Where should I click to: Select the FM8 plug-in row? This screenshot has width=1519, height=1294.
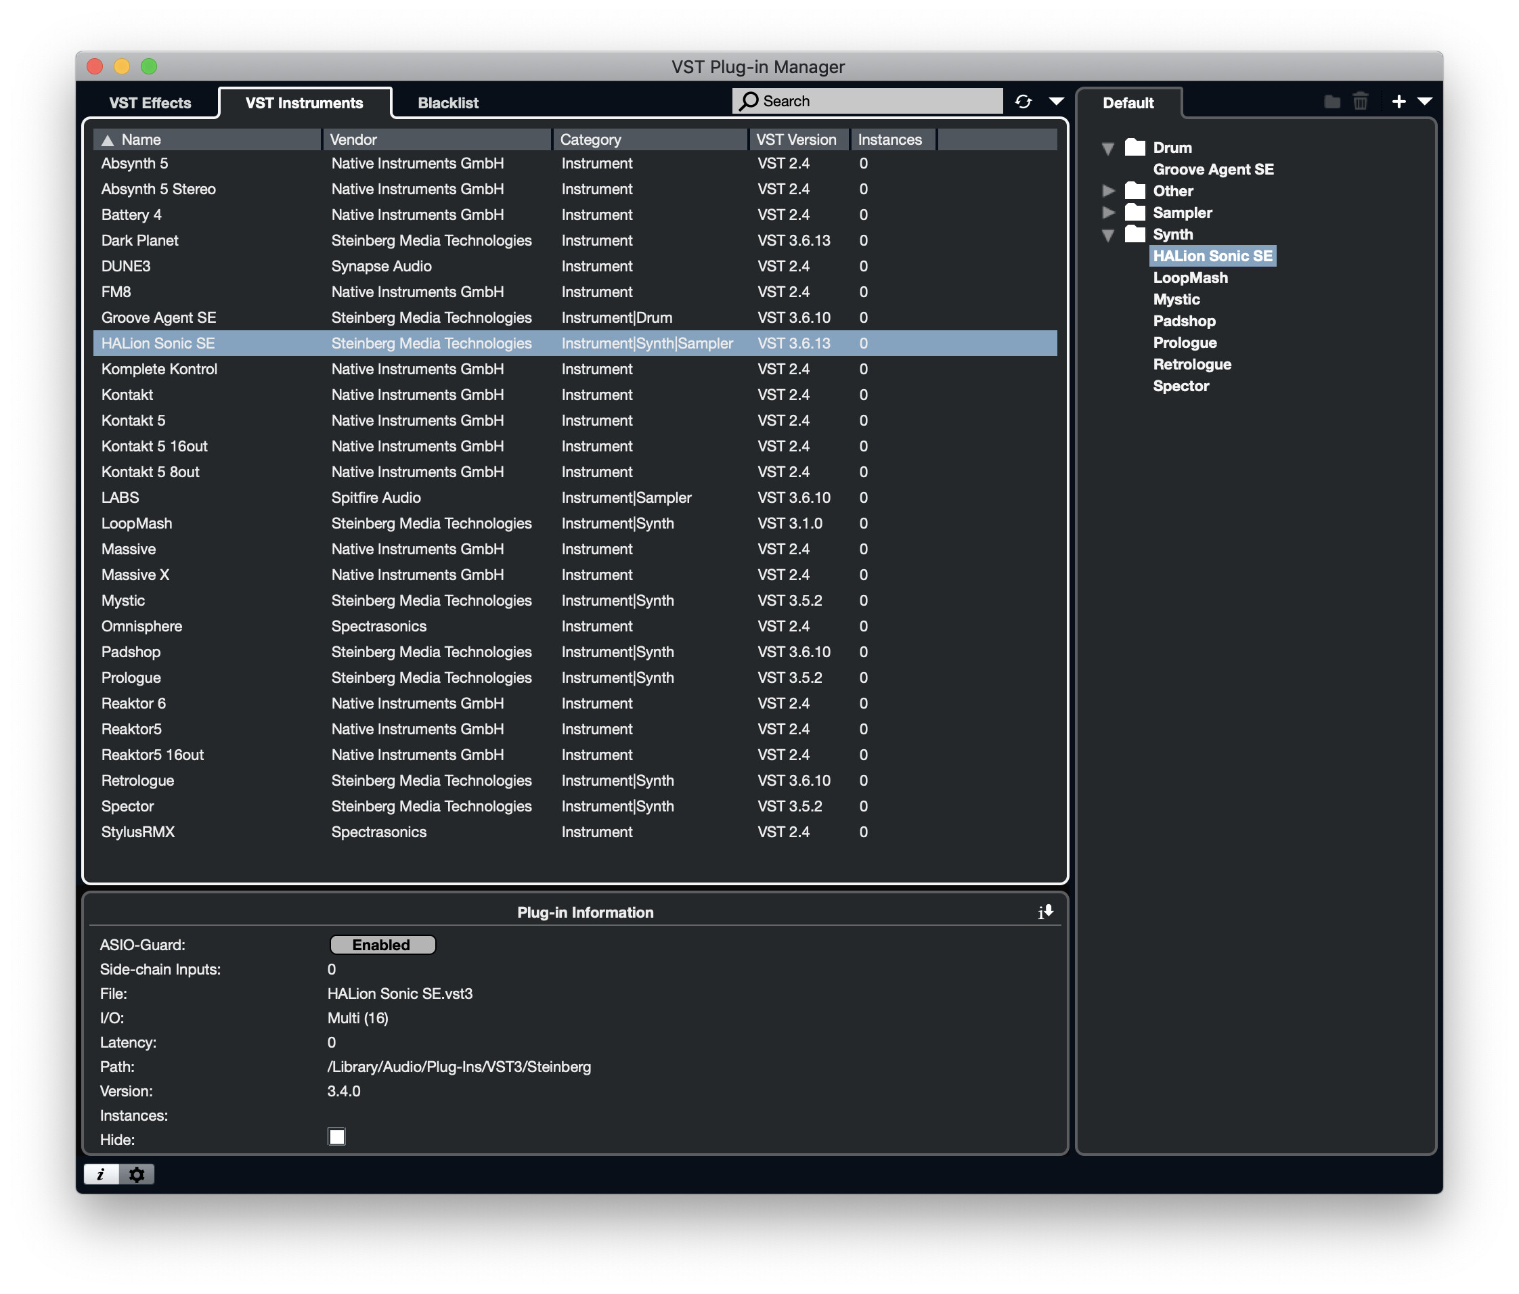[575, 292]
